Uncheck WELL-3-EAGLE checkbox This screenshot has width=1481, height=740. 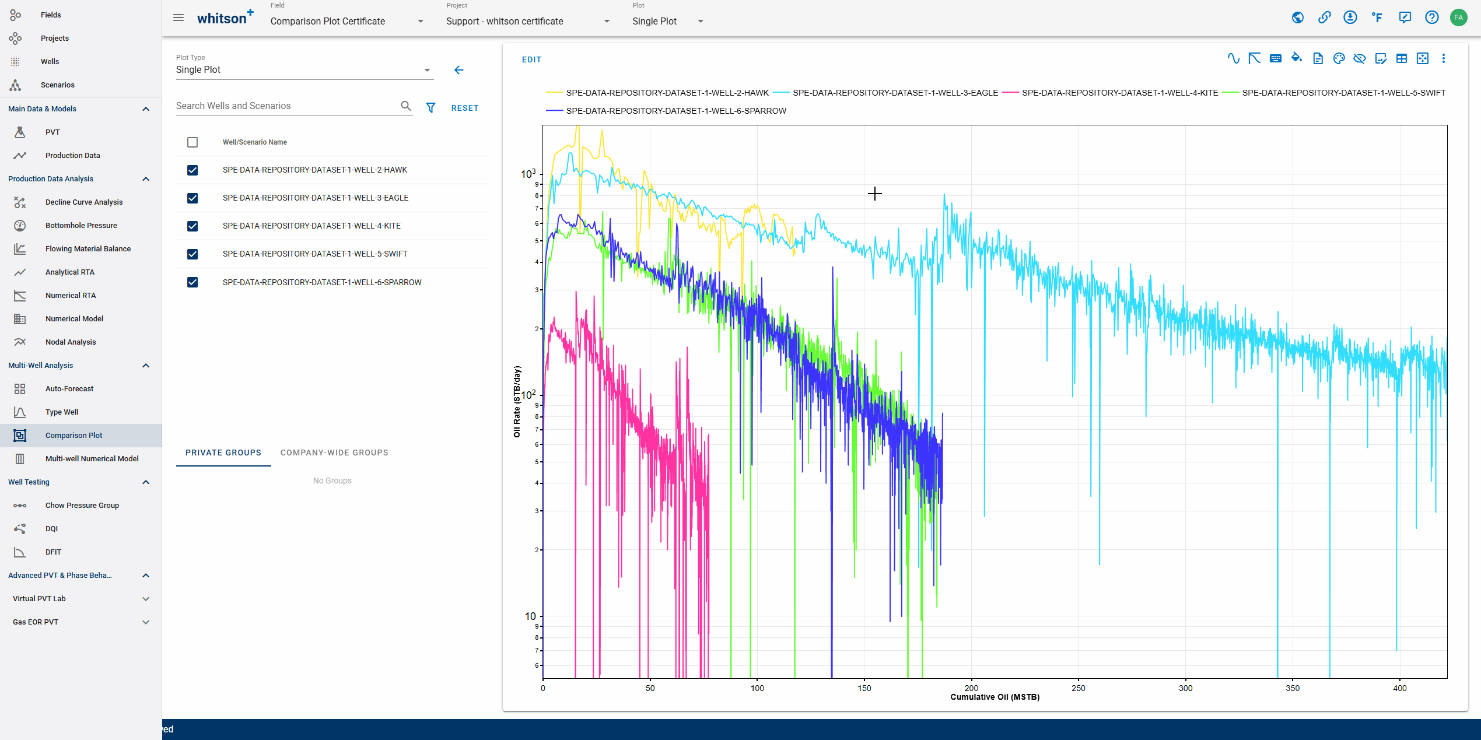click(192, 198)
